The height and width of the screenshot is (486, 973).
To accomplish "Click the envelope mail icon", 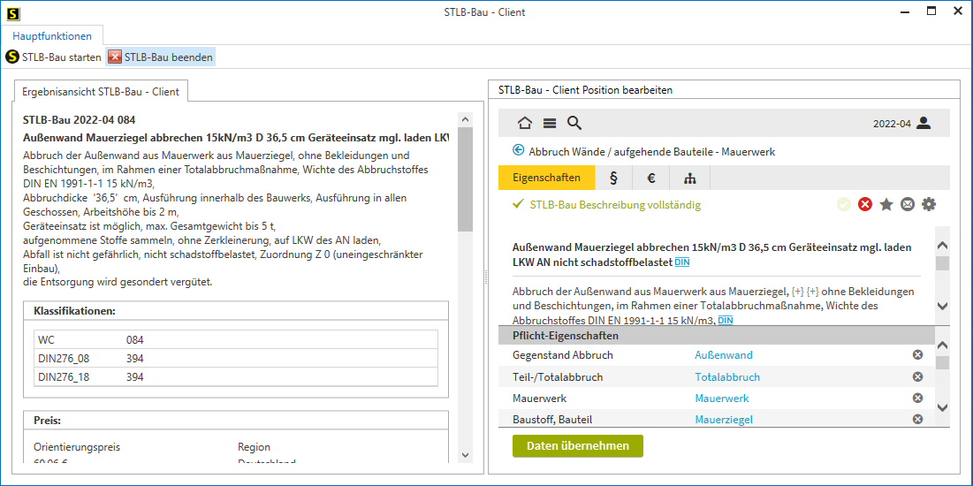I will click(908, 204).
